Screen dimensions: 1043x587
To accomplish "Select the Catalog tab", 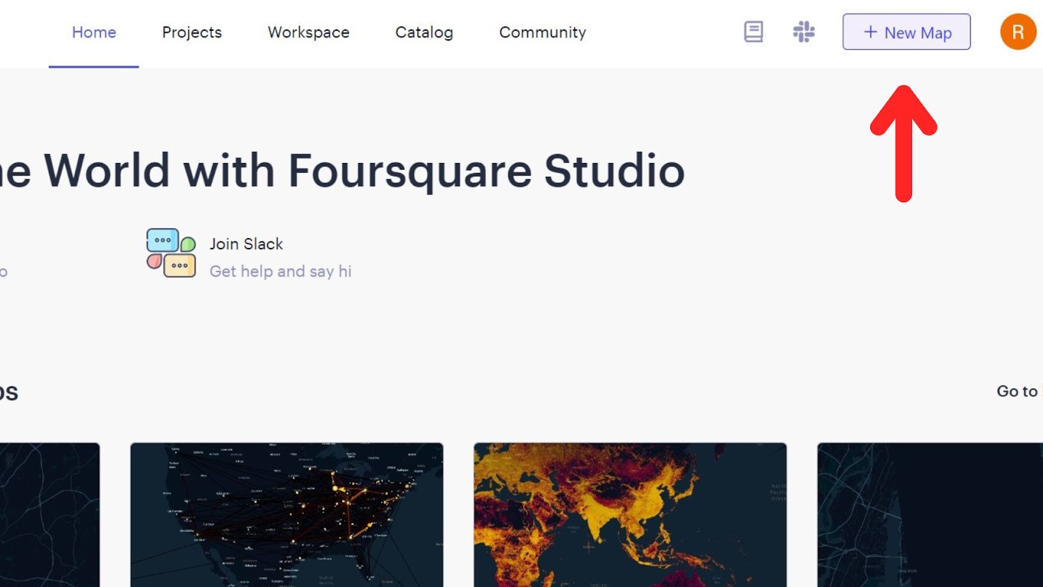I will click(x=424, y=33).
